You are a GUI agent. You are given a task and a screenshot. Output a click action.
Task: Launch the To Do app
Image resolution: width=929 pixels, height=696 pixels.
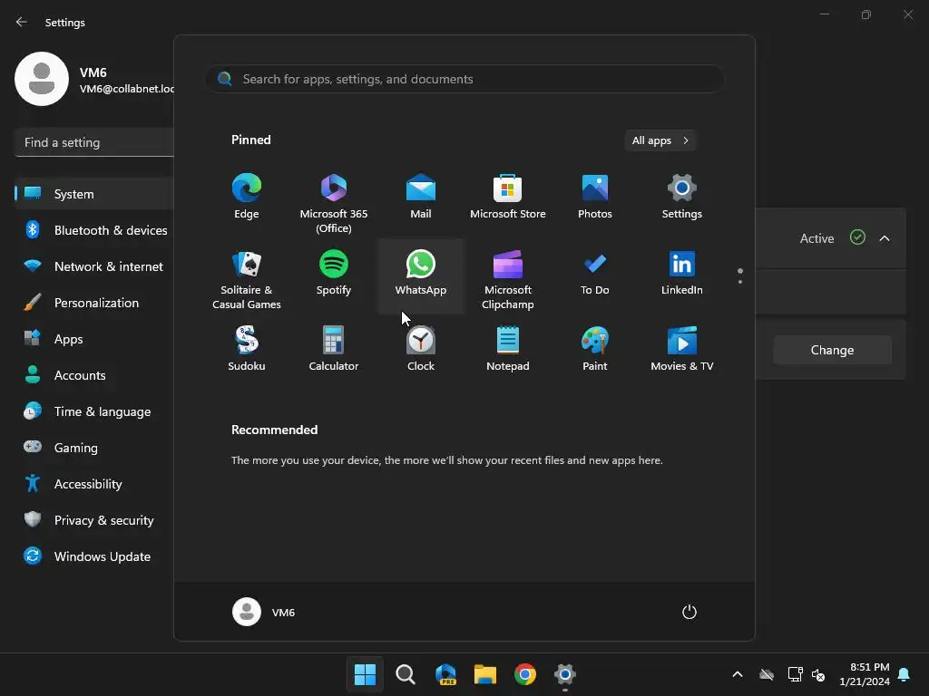(x=595, y=274)
